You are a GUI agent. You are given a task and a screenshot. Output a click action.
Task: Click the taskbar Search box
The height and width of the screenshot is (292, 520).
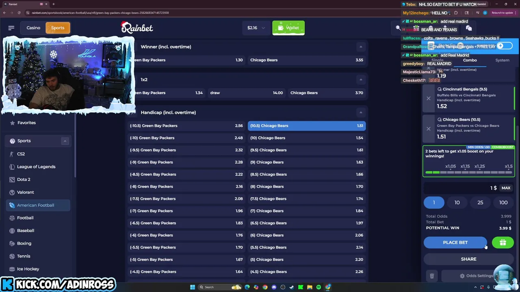(219, 287)
